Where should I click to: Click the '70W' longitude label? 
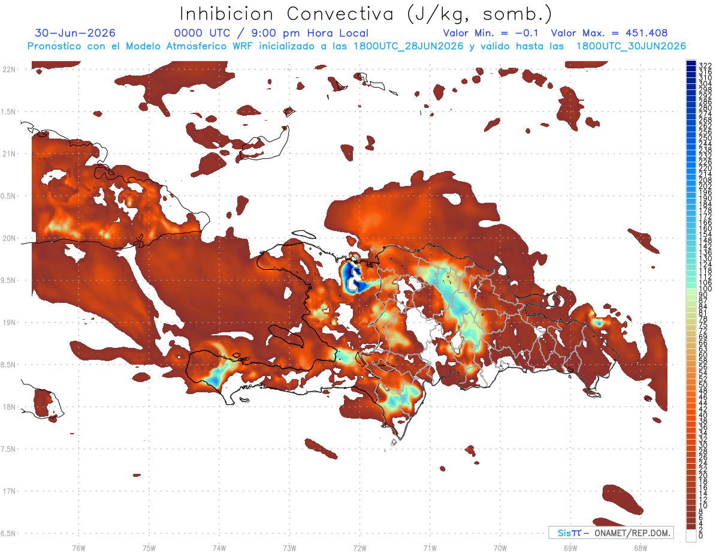(x=500, y=548)
